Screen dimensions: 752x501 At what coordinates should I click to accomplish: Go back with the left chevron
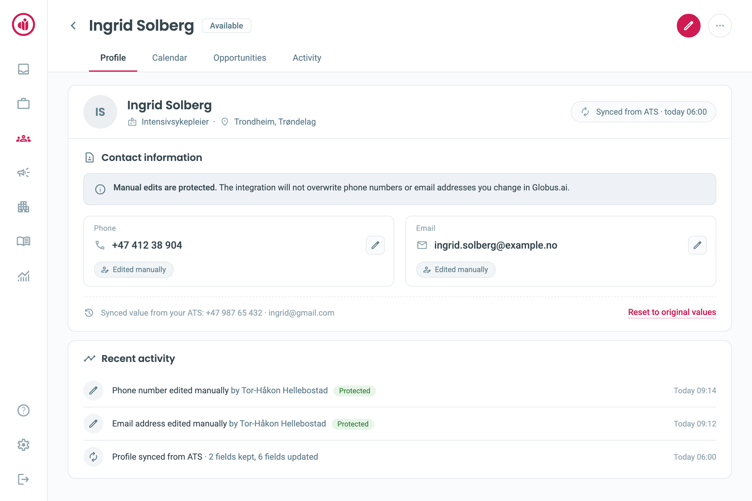tap(73, 26)
